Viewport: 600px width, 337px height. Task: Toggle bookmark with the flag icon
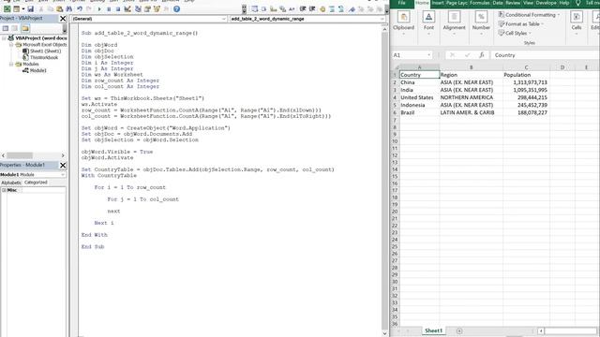[x=352, y=8]
